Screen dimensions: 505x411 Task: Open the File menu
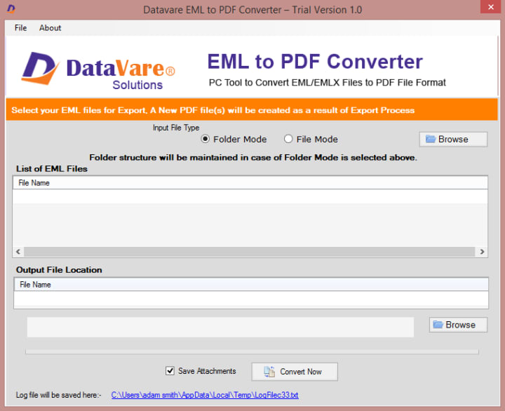coord(20,28)
